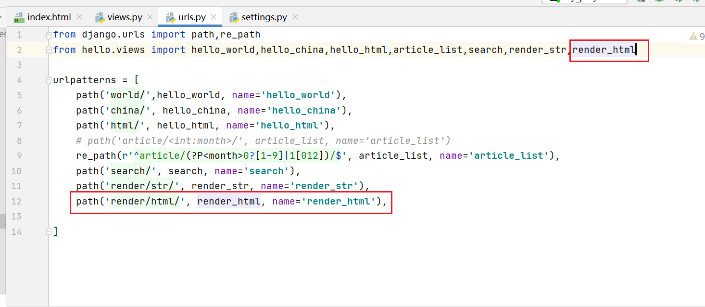
Task: Click the Python icon on views.py tab
Action: [100, 18]
